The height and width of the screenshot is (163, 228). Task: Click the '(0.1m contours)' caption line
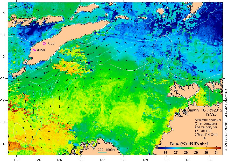(x=206, y=124)
